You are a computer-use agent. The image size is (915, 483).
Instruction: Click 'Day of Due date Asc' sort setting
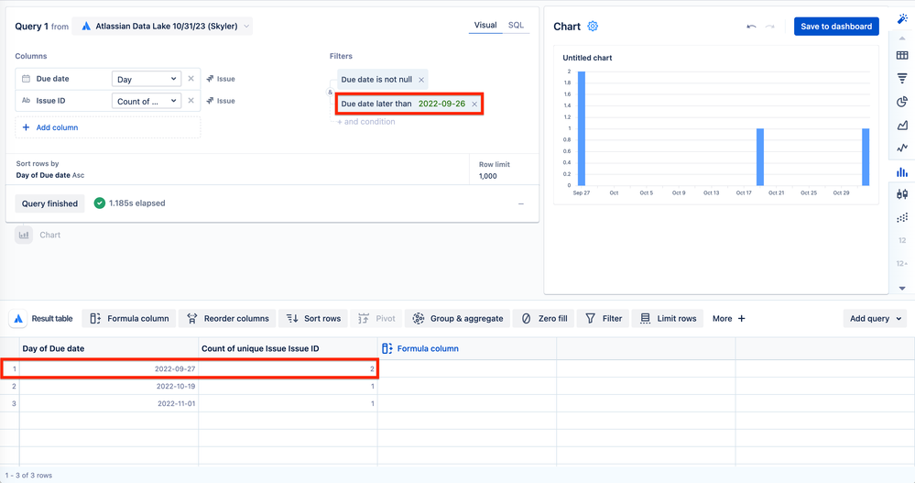click(x=50, y=175)
